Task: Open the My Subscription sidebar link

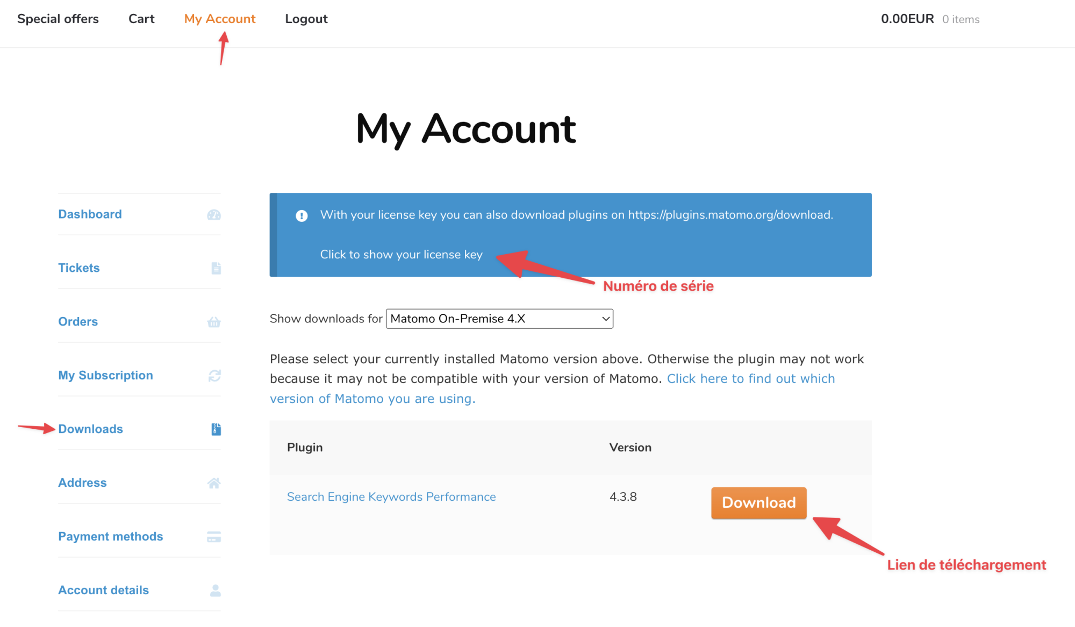Action: [105, 376]
